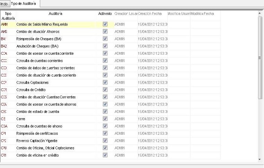Select 'Cambio de Oficina, Oficial Captaciones' cell
The width and height of the screenshot is (264, 168).
tap(56, 148)
